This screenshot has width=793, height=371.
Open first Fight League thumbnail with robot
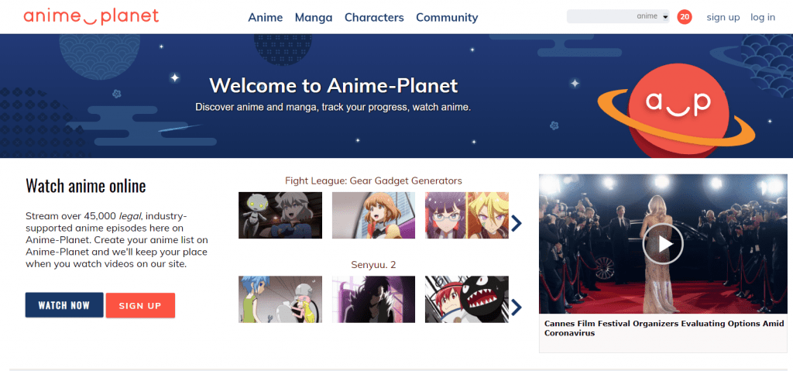click(280, 215)
